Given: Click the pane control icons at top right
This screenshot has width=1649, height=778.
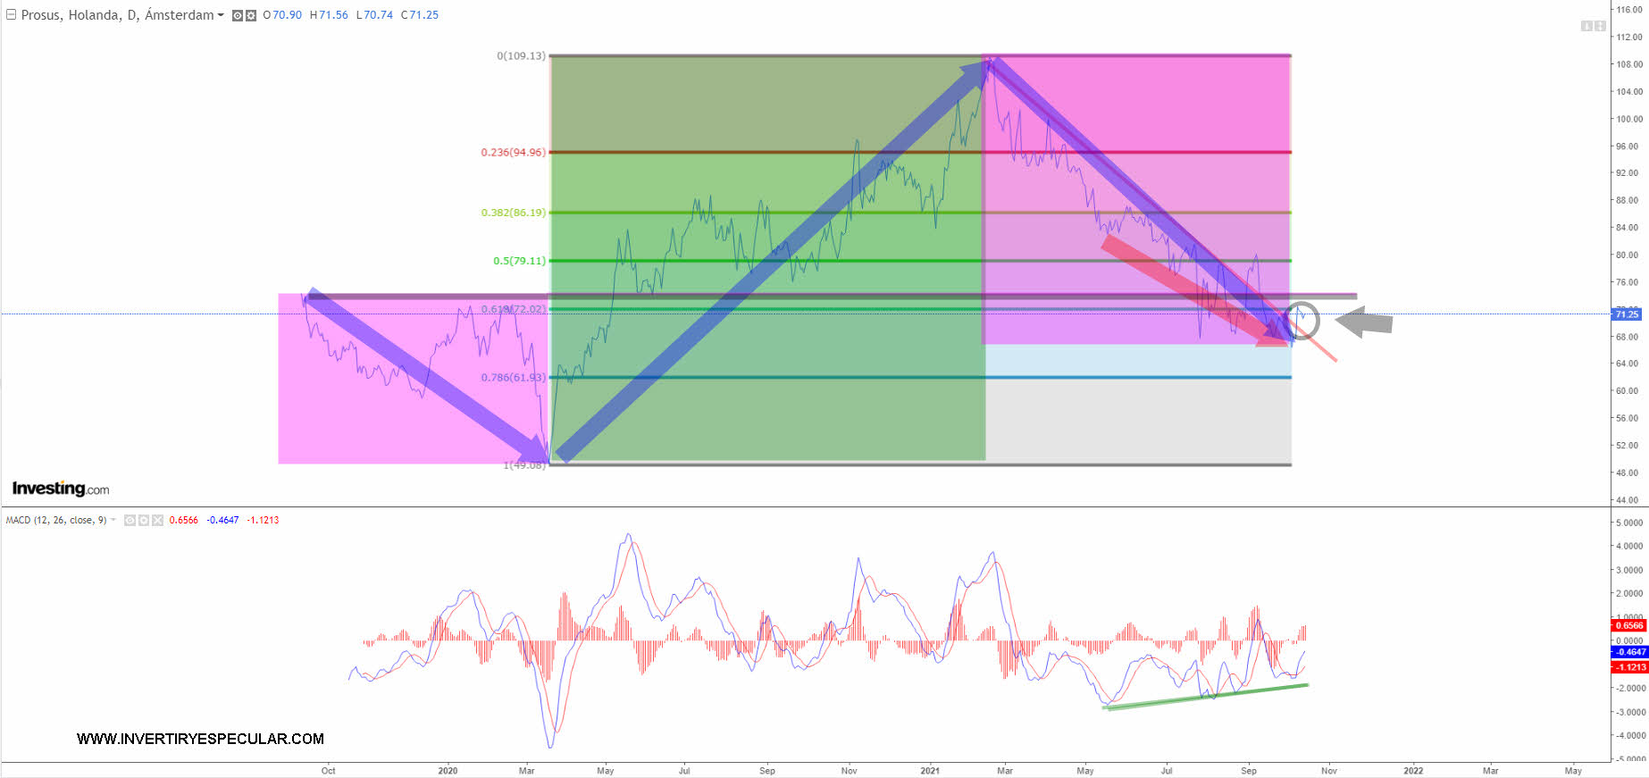Looking at the screenshot, I should 1593,26.
